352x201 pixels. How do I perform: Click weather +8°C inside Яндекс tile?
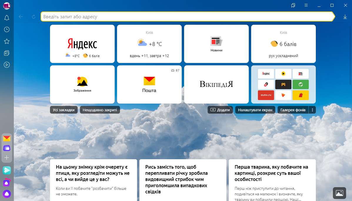(72, 55)
